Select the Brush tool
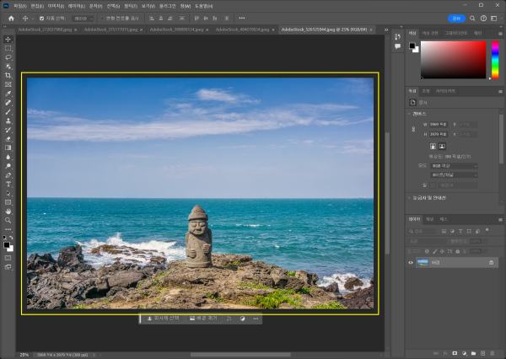 click(8, 111)
